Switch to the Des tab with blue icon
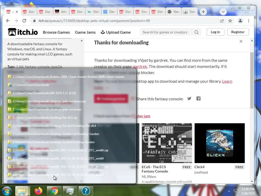This screenshot has width=261, height=196. tap(109, 12)
